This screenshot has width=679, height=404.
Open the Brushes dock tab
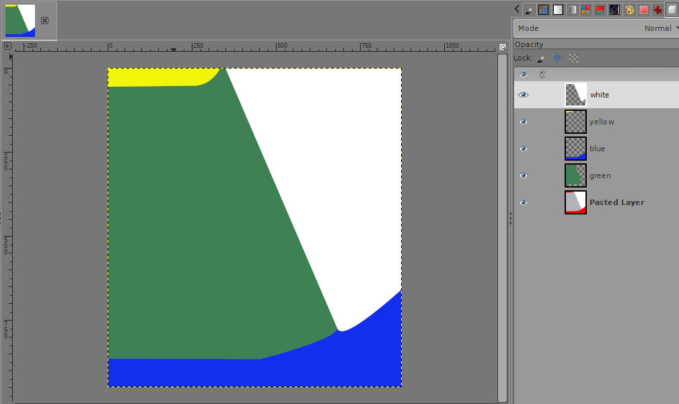(x=529, y=10)
